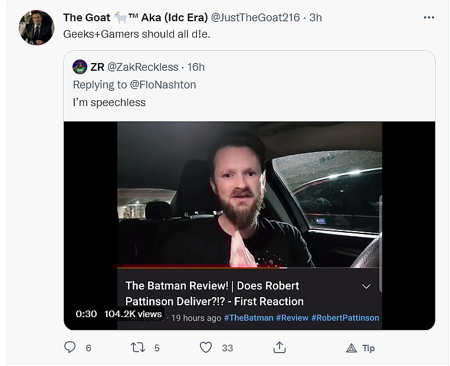Click the Tip triangle icon
Image resolution: width=450 pixels, height=366 pixels.
[x=352, y=348]
